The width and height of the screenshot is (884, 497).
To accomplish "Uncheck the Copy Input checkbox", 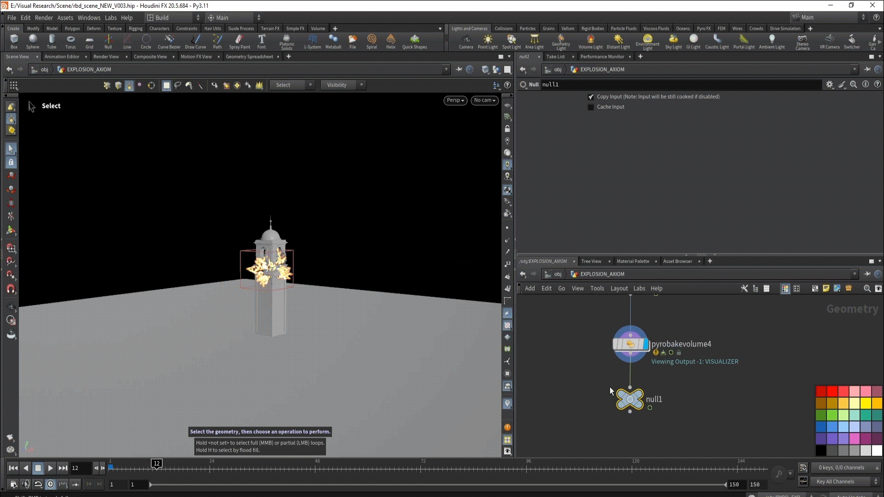I will pos(591,97).
